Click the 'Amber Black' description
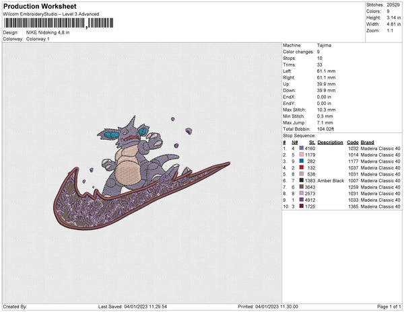 click(331, 181)
